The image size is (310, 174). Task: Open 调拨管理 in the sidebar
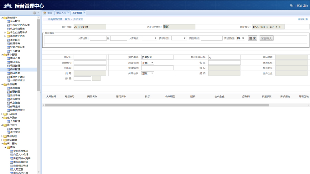point(15,66)
